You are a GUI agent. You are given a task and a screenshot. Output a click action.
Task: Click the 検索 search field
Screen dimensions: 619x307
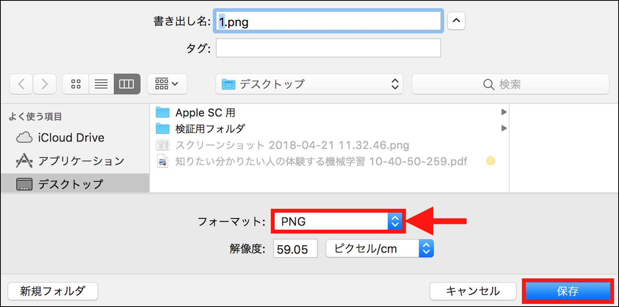click(510, 84)
